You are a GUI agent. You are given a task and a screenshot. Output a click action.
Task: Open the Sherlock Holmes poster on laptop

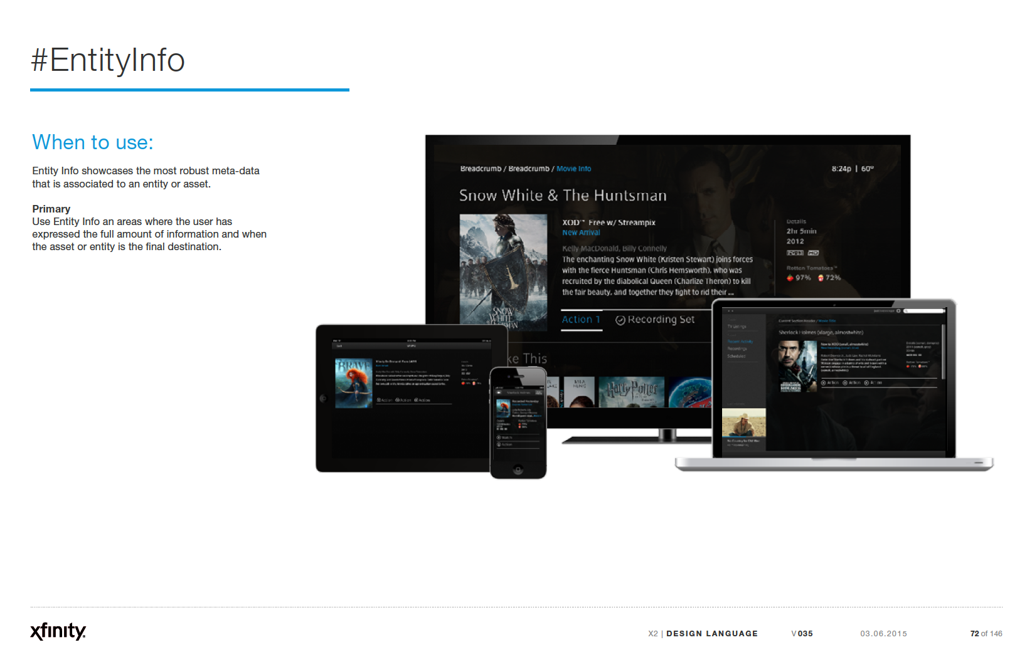[797, 366]
